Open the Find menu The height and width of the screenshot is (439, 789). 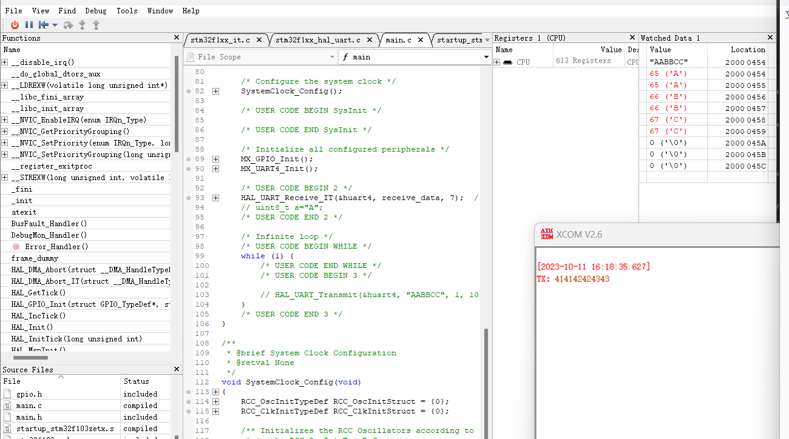[x=67, y=10]
